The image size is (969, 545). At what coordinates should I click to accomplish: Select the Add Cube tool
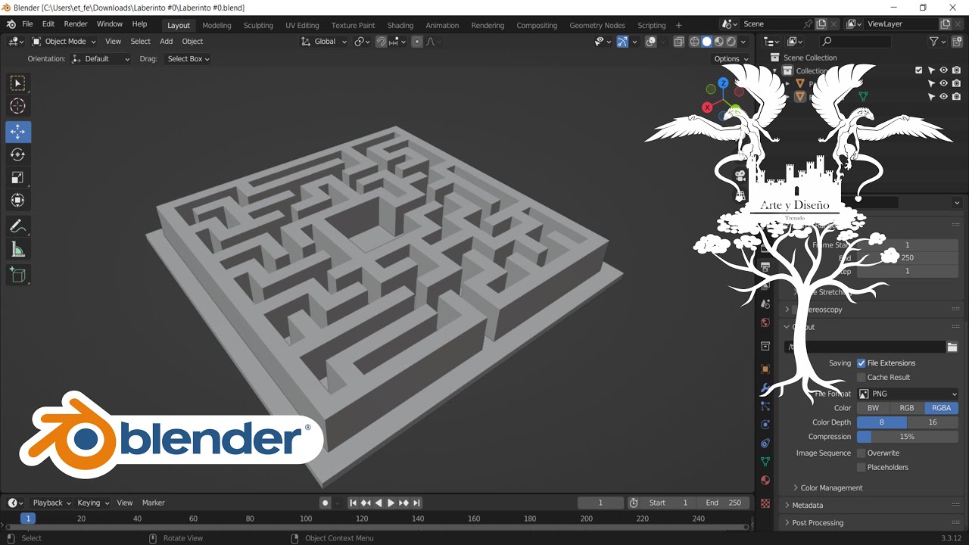(x=17, y=275)
